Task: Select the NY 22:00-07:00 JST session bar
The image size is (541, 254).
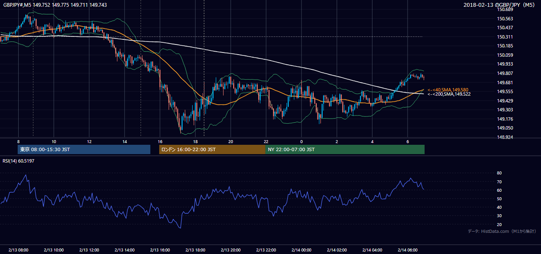Action: click(345, 149)
